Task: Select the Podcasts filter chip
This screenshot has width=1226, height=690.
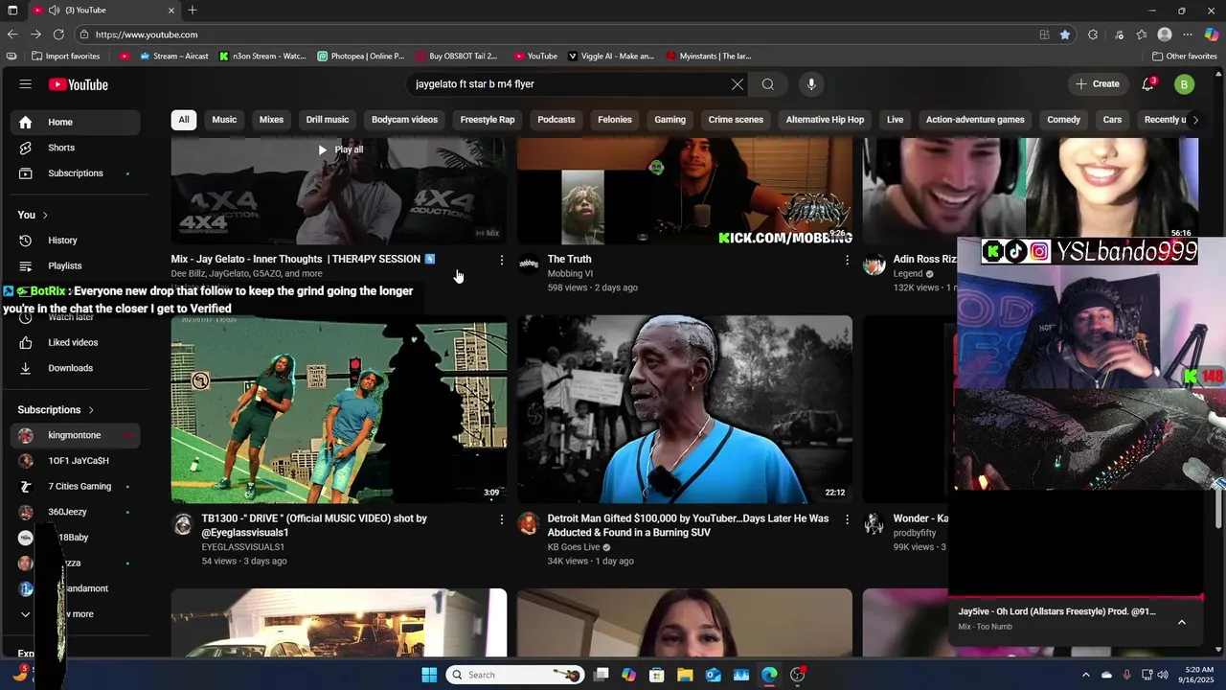Action: (x=556, y=120)
